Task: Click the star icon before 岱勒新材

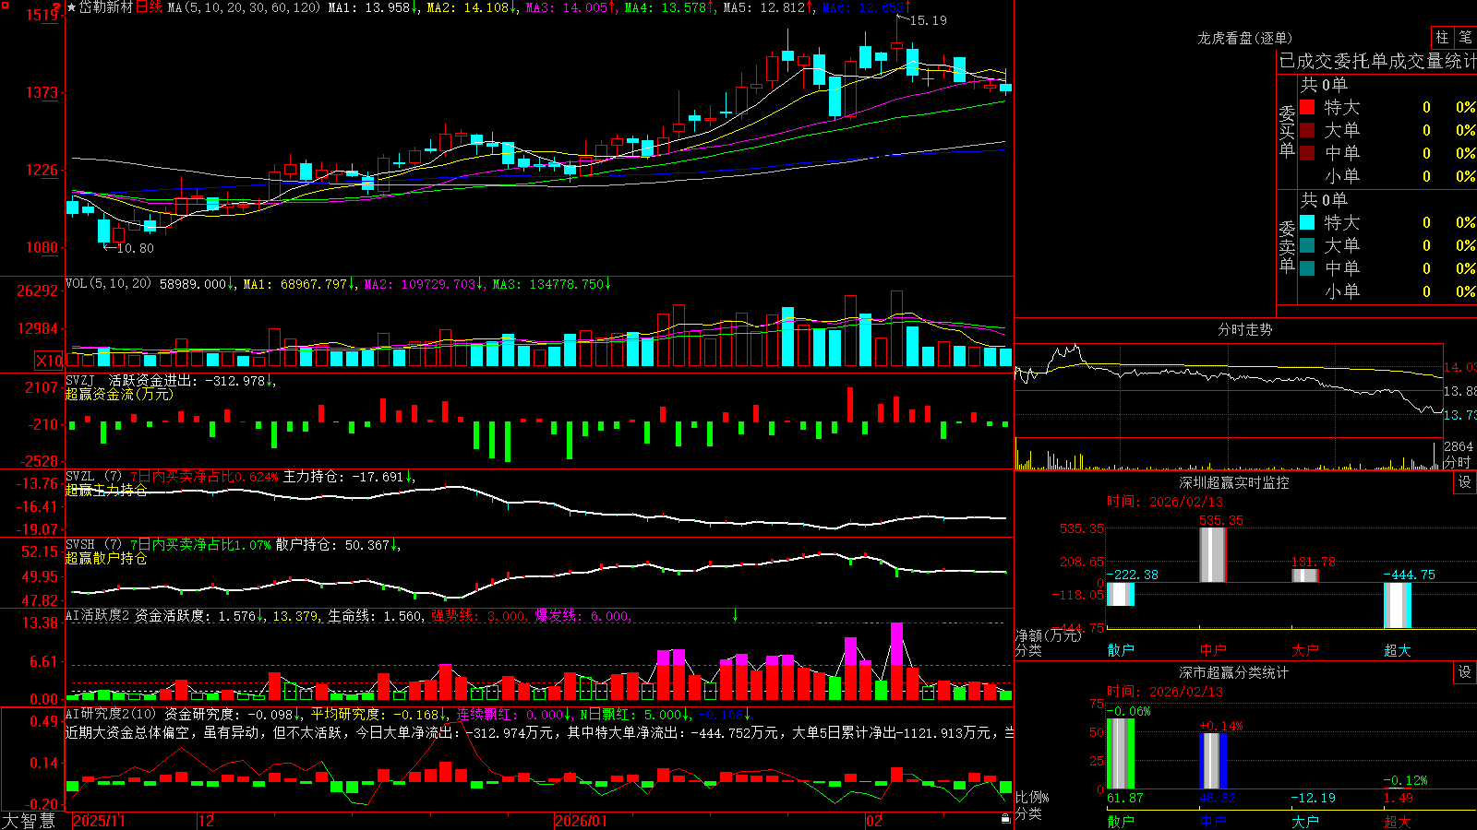Action: 72,7
